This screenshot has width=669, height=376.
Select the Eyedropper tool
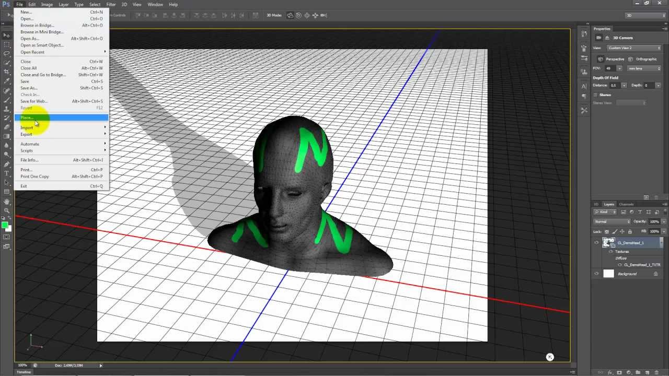pyautogui.click(x=6, y=81)
